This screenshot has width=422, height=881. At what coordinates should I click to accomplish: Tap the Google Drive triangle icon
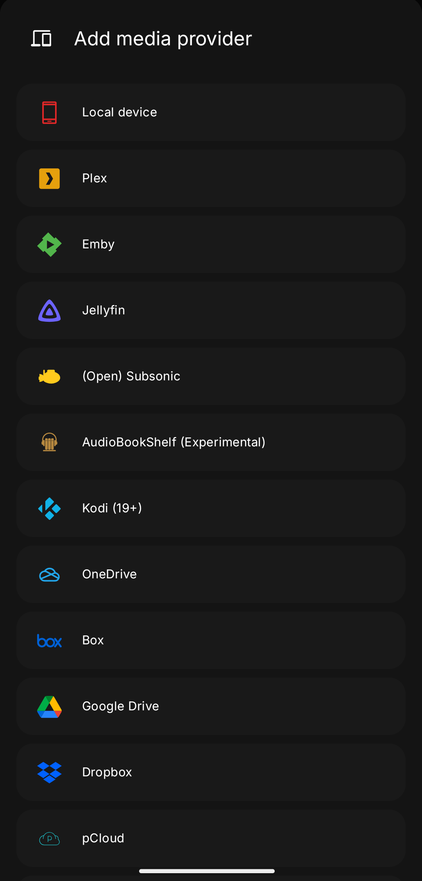(50, 706)
